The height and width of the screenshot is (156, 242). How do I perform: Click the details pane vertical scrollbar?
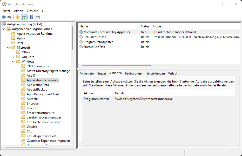237,100
